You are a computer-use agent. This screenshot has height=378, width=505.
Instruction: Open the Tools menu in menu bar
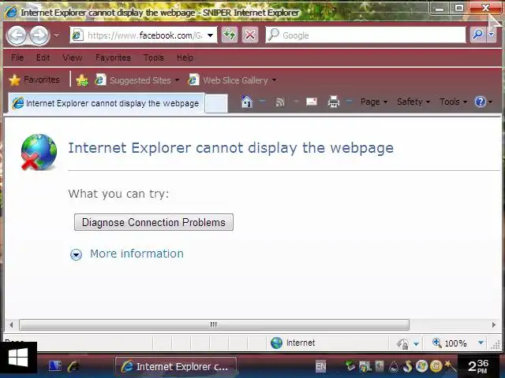(x=154, y=57)
